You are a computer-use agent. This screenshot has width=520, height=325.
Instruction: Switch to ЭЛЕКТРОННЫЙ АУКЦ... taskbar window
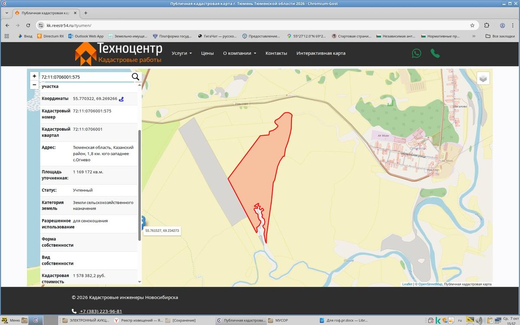click(85, 321)
